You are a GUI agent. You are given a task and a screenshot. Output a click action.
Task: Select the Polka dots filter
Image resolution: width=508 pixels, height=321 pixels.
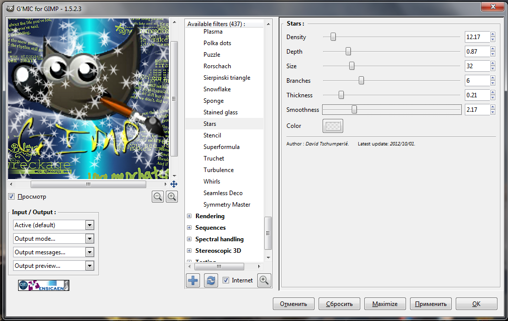(x=217, y=43)
